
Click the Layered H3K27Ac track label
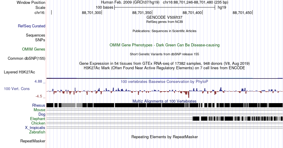[19, 72]
